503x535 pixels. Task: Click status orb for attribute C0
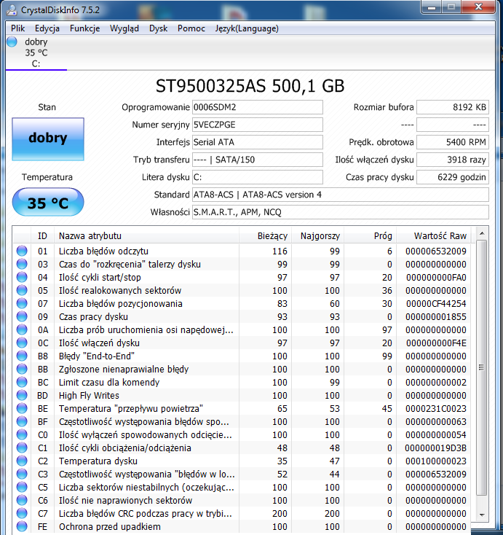click(22, 435)
